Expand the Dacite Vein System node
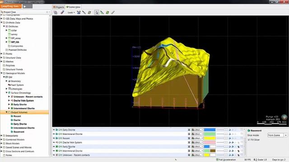Viewport: 289px width, 162px height. (9, 100)
